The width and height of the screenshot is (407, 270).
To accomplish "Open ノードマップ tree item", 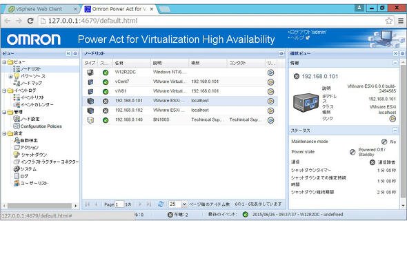I will point(31,83).
